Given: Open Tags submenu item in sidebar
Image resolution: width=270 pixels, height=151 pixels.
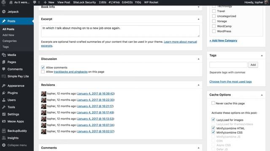Looking at the screenshot, I should (5, 47).
